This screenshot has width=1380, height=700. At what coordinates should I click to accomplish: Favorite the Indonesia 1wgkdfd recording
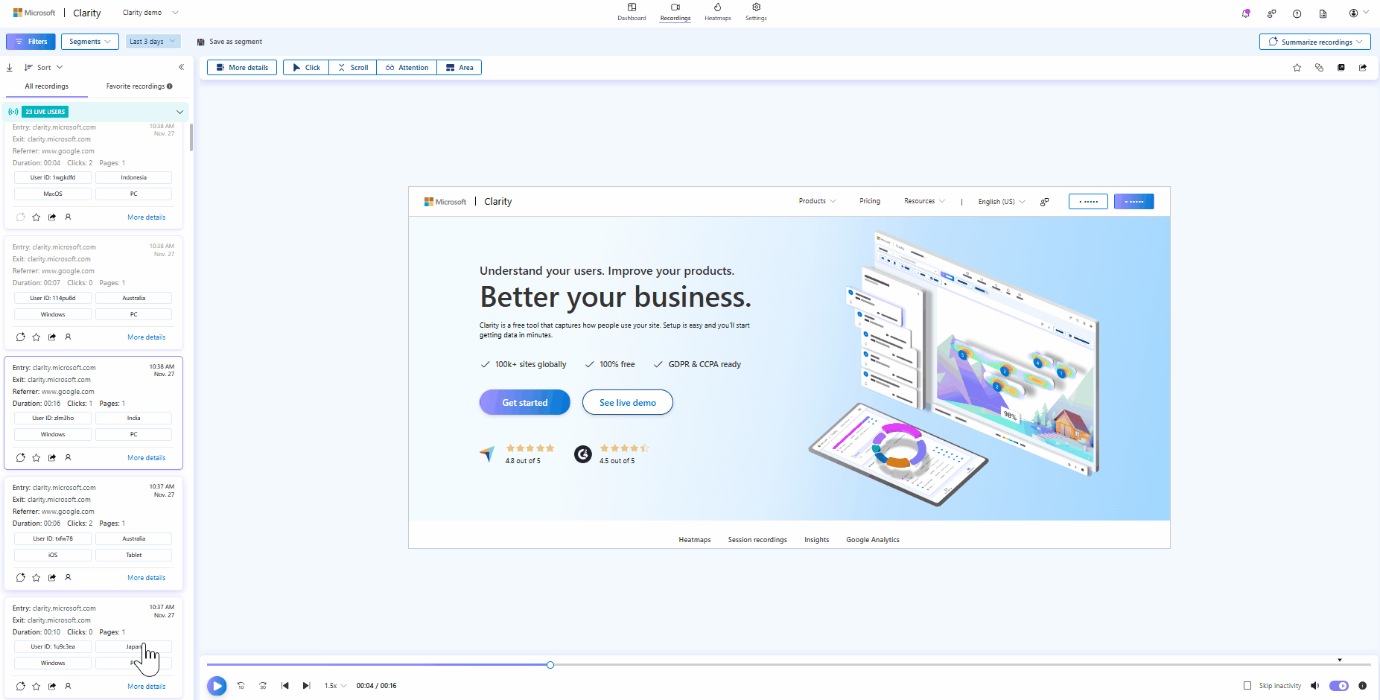pos(36,217)
